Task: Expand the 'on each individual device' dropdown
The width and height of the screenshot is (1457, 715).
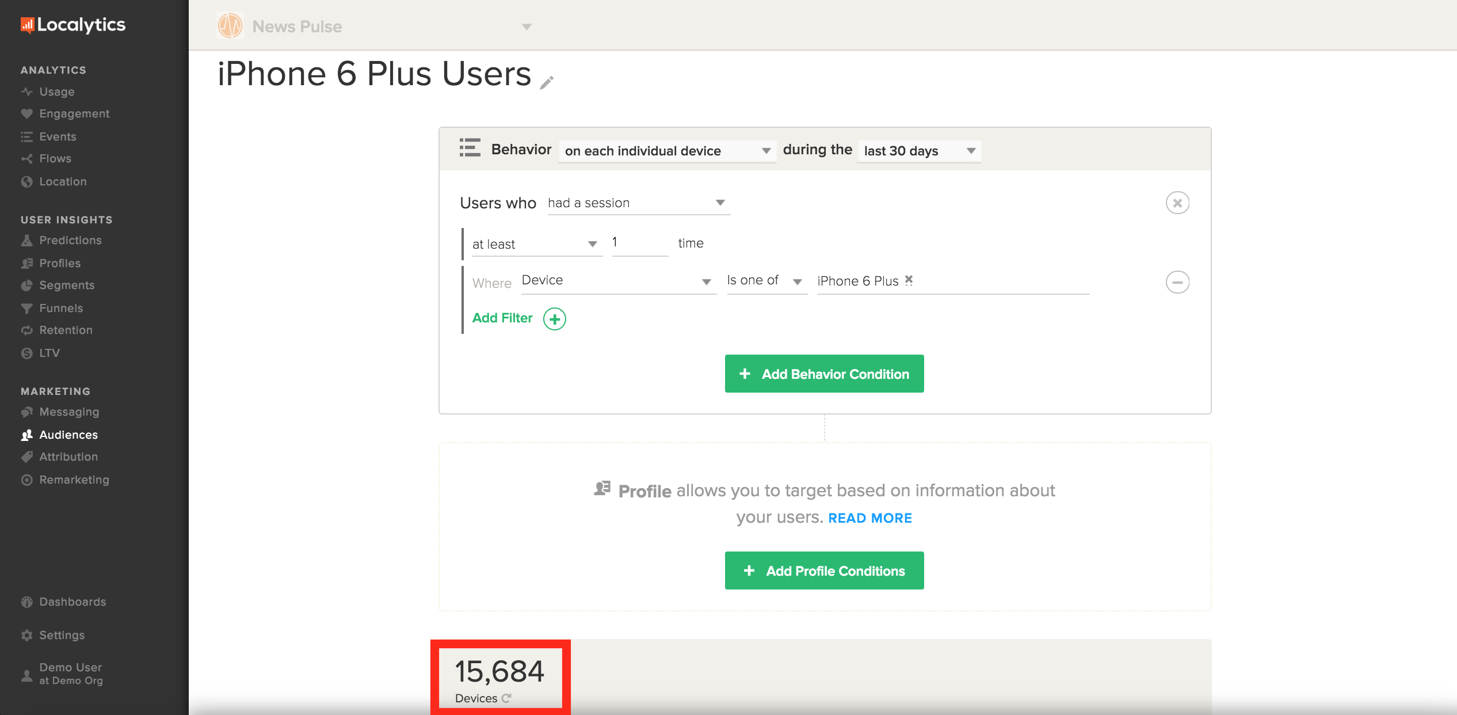Action: [667, 151]
